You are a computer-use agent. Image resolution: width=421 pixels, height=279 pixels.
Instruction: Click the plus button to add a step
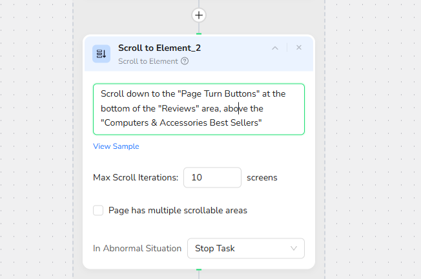199,14
